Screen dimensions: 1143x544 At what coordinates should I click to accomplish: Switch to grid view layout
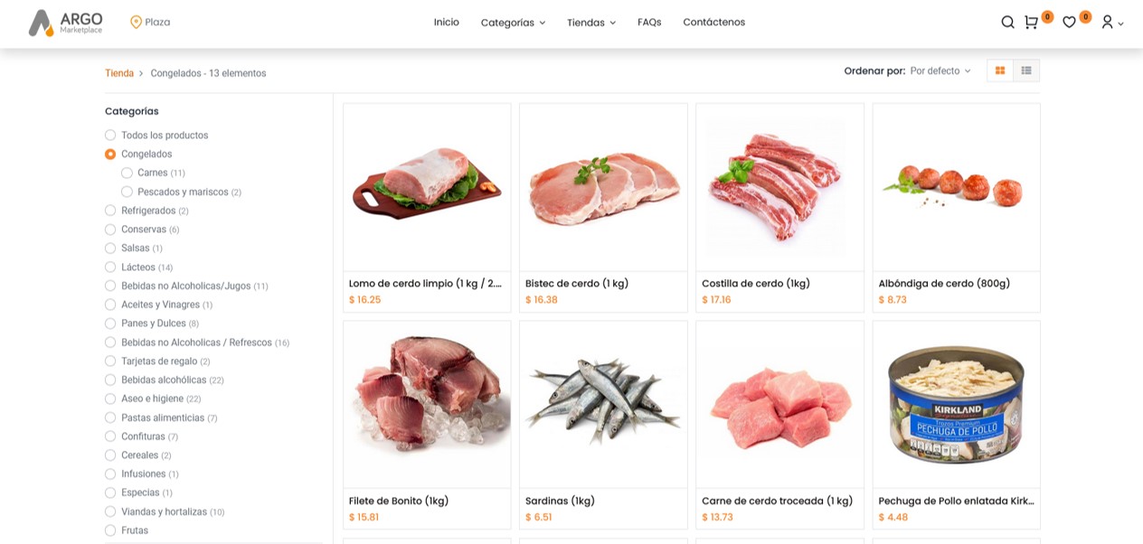coord(999,70)
